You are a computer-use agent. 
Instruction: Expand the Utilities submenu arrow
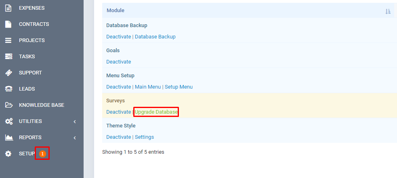[x=75, y=121]
